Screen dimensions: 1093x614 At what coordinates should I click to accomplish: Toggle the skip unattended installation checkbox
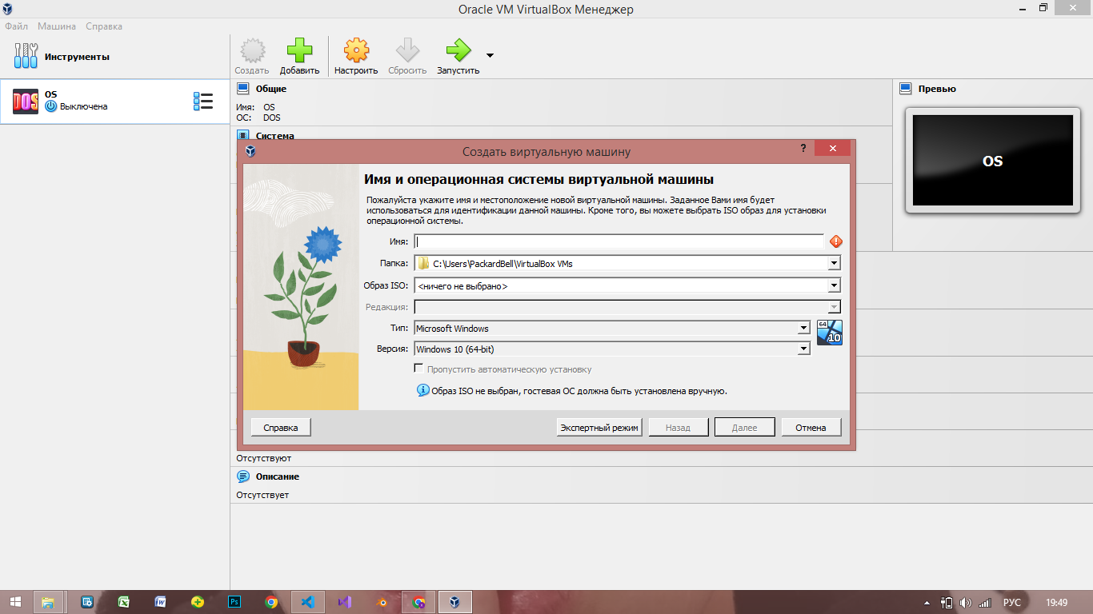pyautogui.click(x=418, y=369)
